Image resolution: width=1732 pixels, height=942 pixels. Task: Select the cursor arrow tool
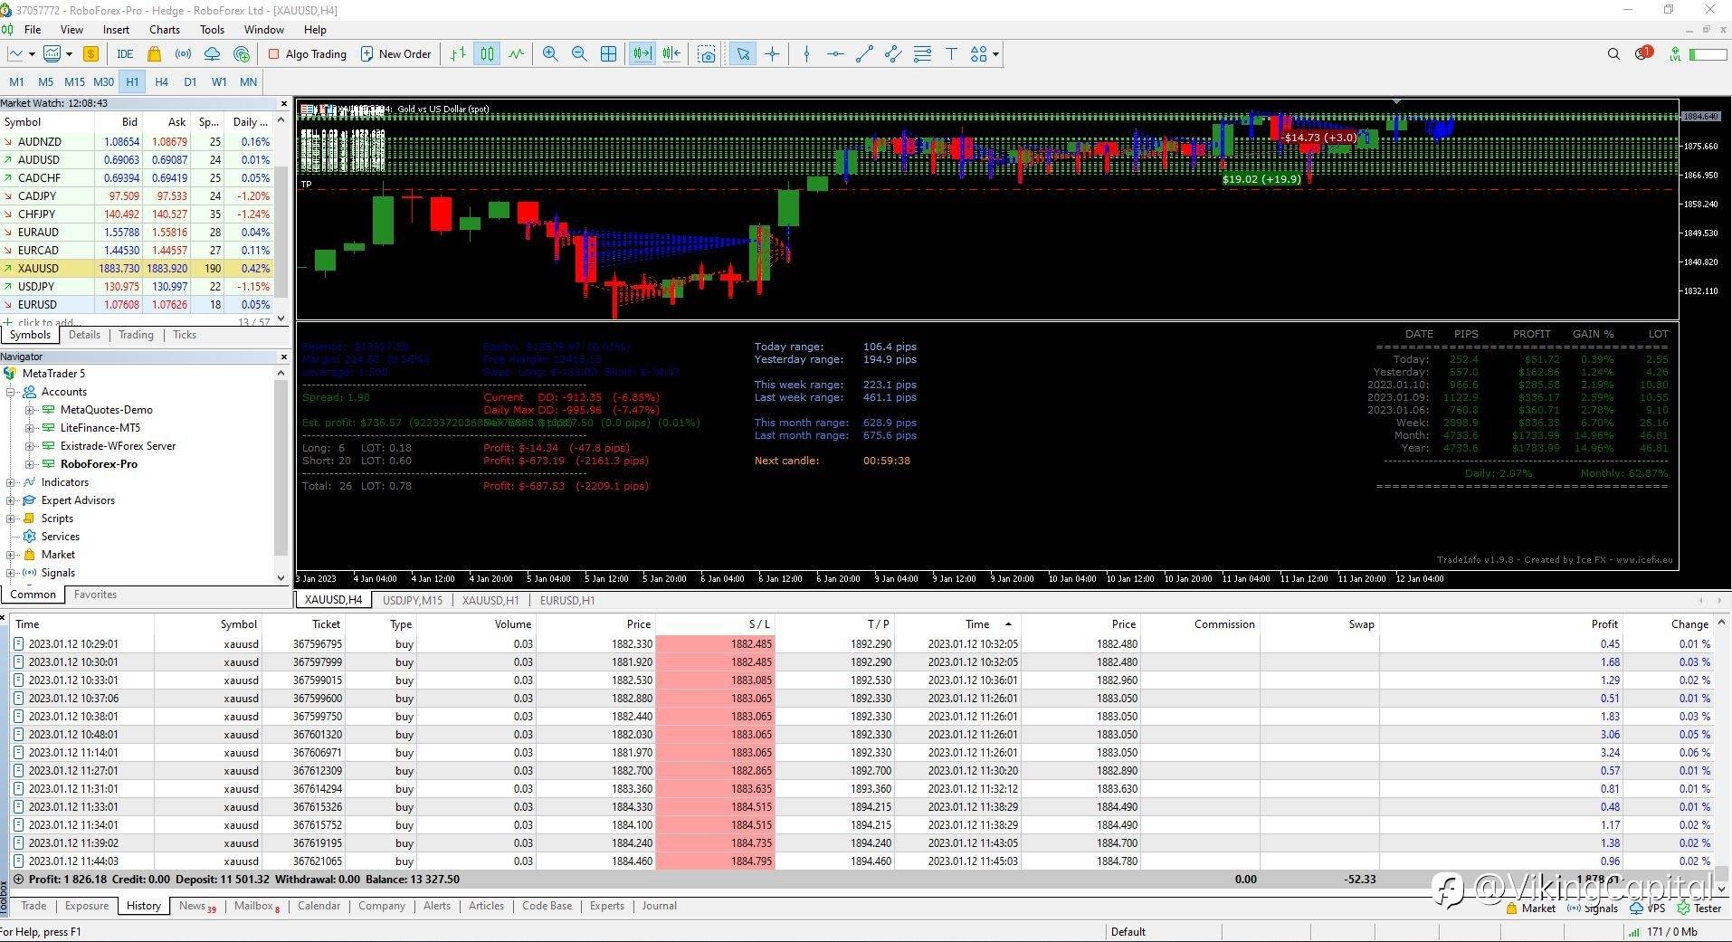click(743, 54)
